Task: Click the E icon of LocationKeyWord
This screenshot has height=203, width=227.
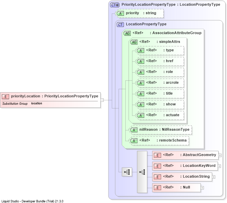Action: coord(157,166)
